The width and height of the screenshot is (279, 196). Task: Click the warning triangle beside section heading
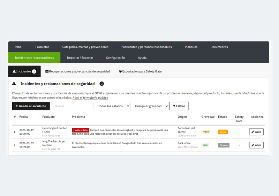14,84
